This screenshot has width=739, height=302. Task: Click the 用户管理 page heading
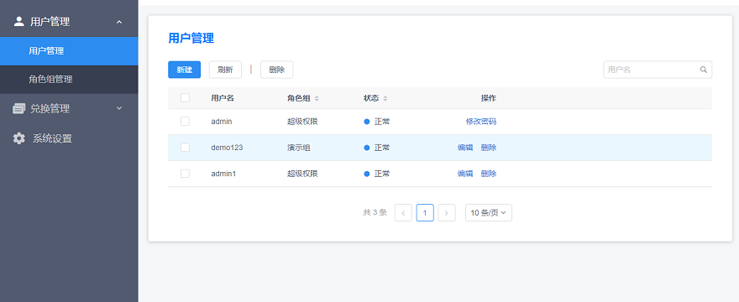click(191, 38)
